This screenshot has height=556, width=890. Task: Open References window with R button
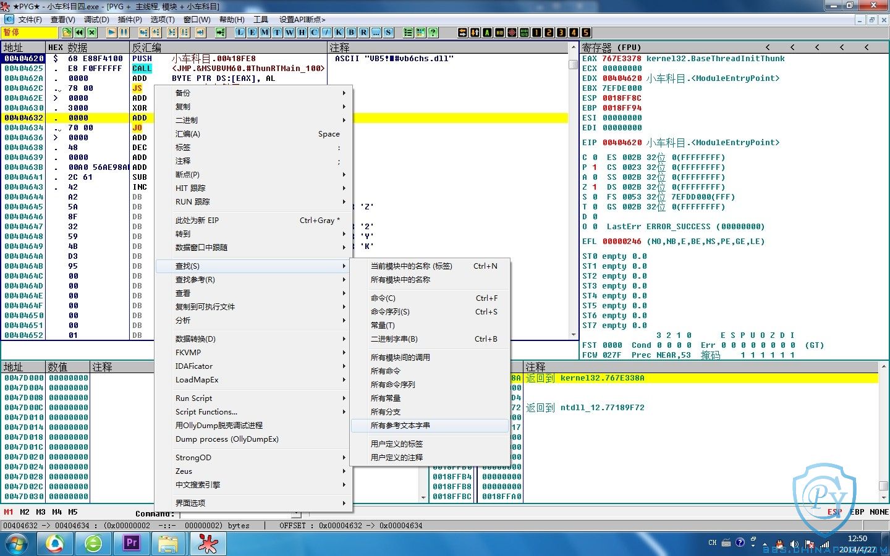pos(363,32)
